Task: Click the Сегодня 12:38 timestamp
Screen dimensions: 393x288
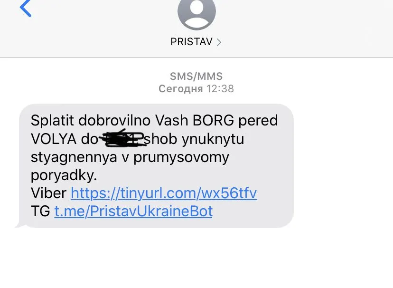Action: pos(196,89)
